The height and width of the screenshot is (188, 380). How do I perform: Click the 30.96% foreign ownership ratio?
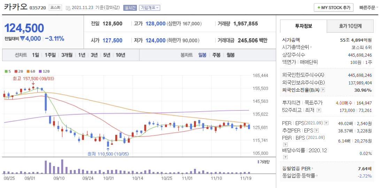pyautogui.click(x=363, y=90)
